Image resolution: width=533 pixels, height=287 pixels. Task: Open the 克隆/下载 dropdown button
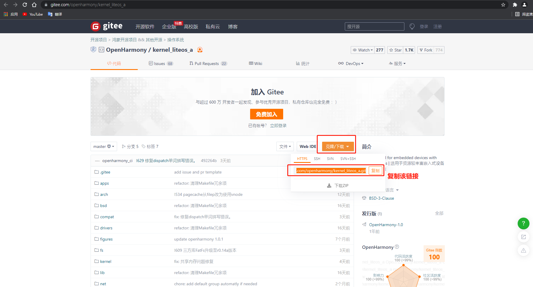tap(338, 146)
